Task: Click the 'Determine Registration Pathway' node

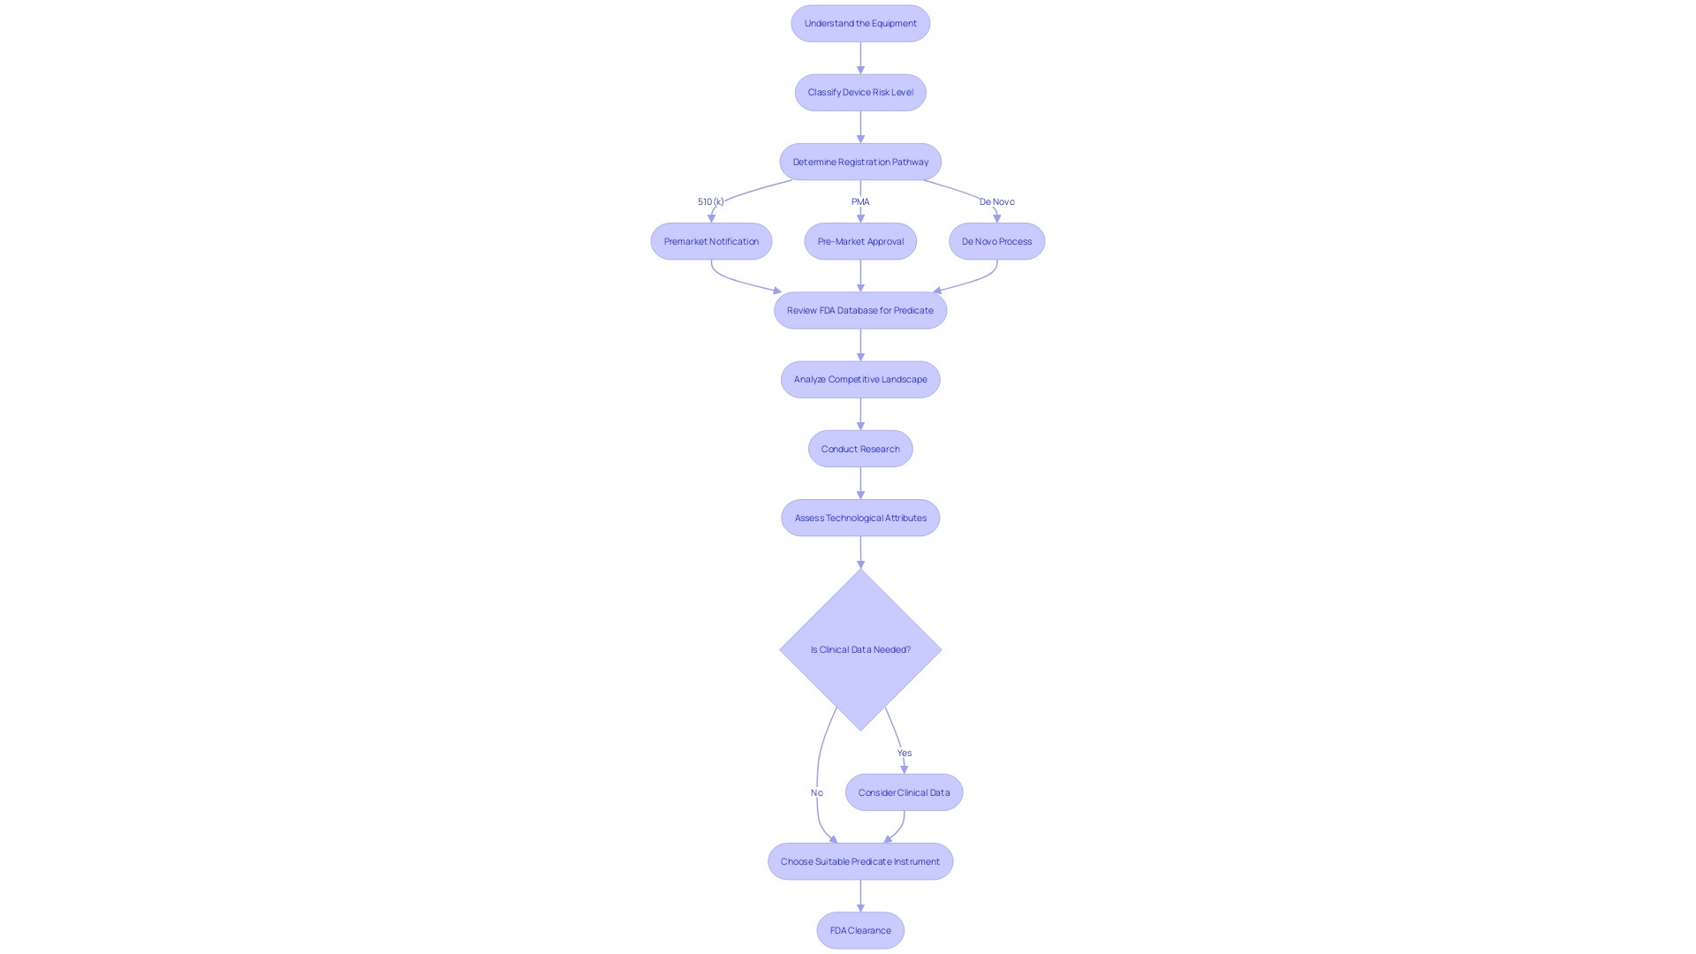Action: (x=861, y=161)
